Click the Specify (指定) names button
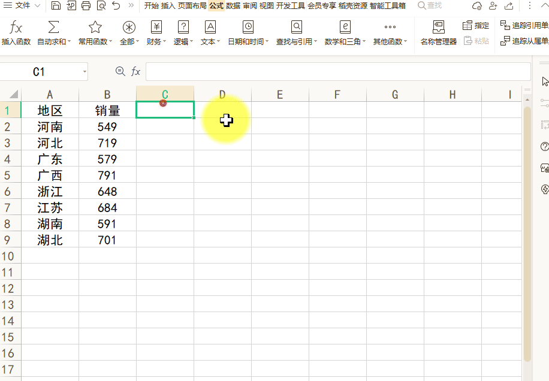 coord(476,26)
